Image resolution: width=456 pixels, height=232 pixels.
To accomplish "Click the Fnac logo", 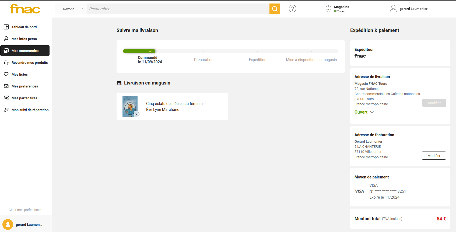I will click(x=25, y=9).
